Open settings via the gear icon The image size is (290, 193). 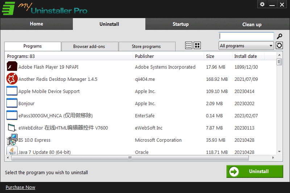coord(262,4)
